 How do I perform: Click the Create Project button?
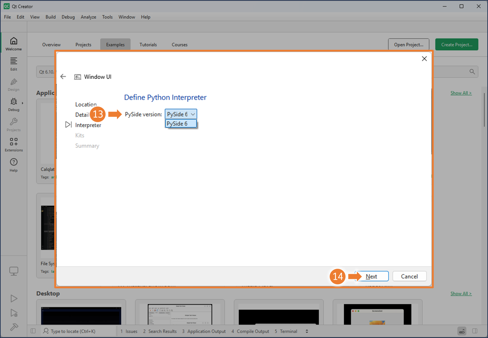tap(457, 45)
